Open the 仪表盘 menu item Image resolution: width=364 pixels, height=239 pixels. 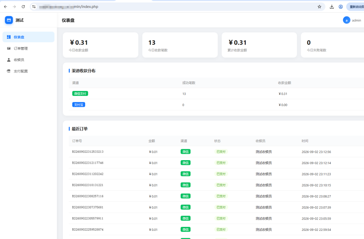pos(28,37)
